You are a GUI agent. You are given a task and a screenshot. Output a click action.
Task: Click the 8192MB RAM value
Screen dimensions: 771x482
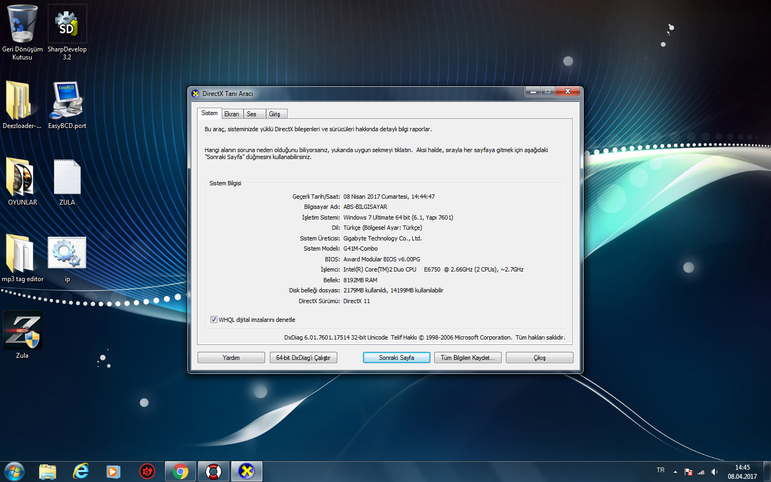click(360, 280)
